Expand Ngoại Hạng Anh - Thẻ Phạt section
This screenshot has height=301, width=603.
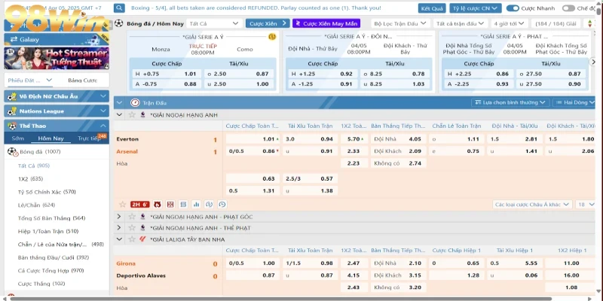(x=119, y=228)
